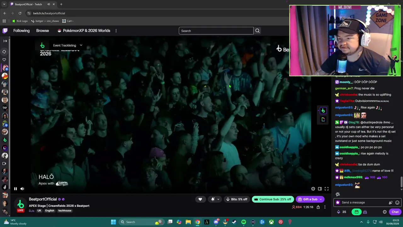
Task: Submit search with the magnifier button
Action: click(258, 31)
